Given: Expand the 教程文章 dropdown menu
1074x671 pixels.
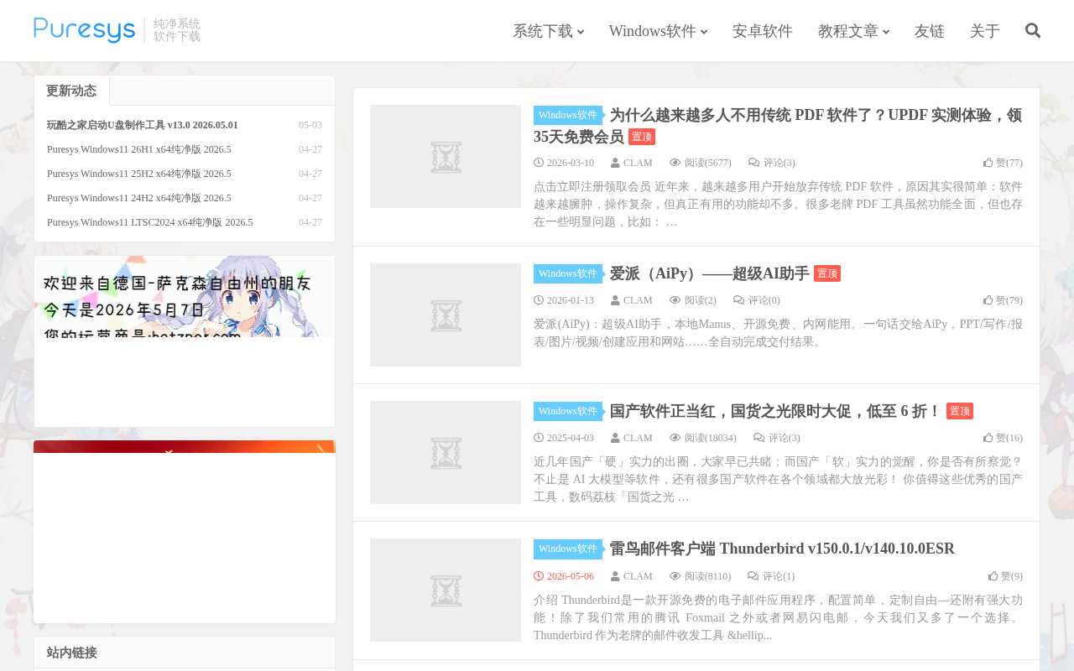Looking at the screenshot, I should click(x=853, y=31).
